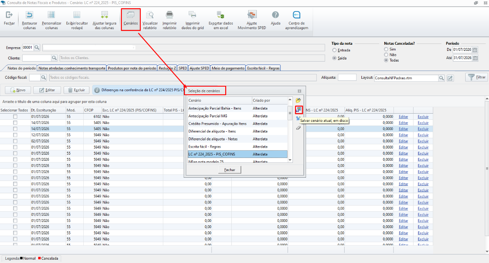Select Não under Notas Canceladas
The image size is (489, 263).
[x=386, y=55]
